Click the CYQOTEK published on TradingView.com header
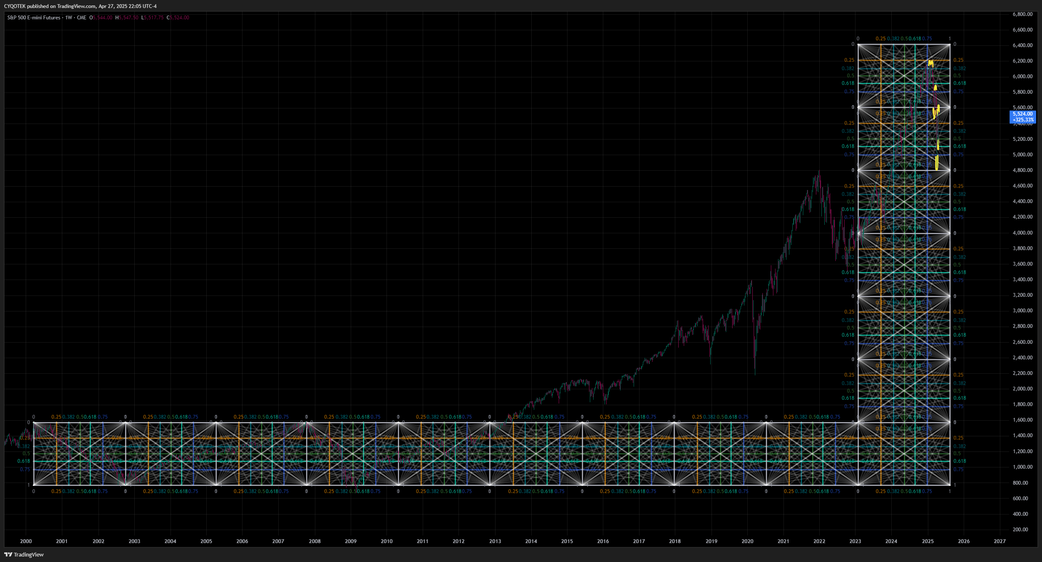The height and width of the screenshot is (562, 1042). tap(80, 6)
